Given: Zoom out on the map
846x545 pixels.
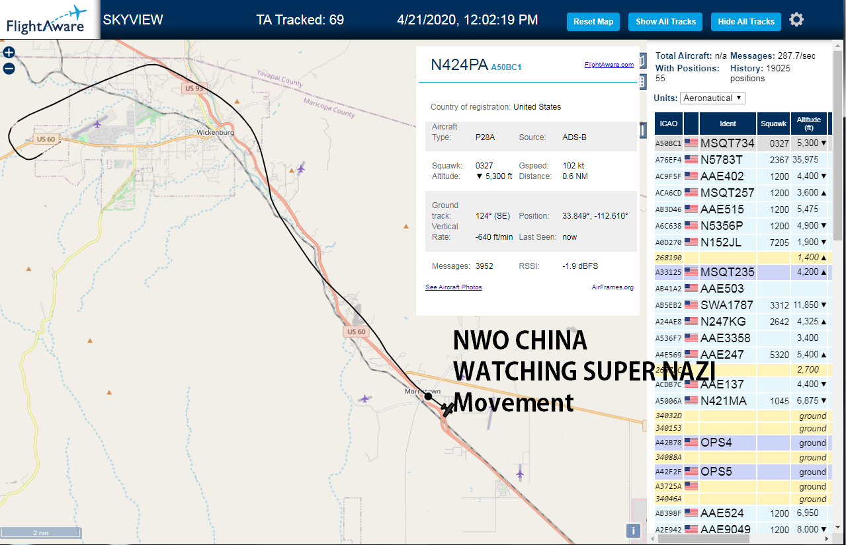Looking at the screenshot, I should (x=9, y=68).
